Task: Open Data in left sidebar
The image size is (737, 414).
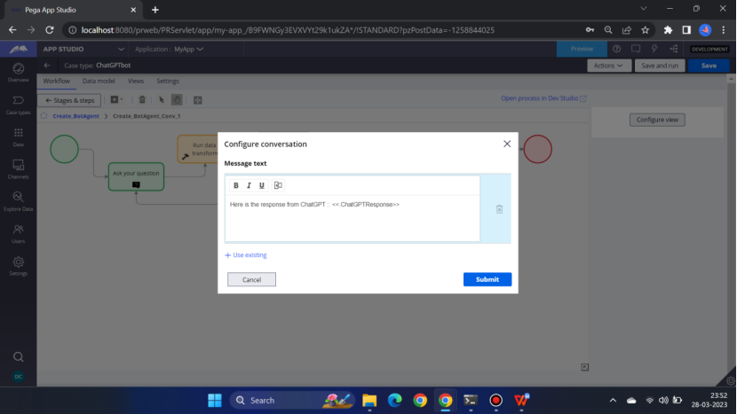Action: tap(19, 137)
